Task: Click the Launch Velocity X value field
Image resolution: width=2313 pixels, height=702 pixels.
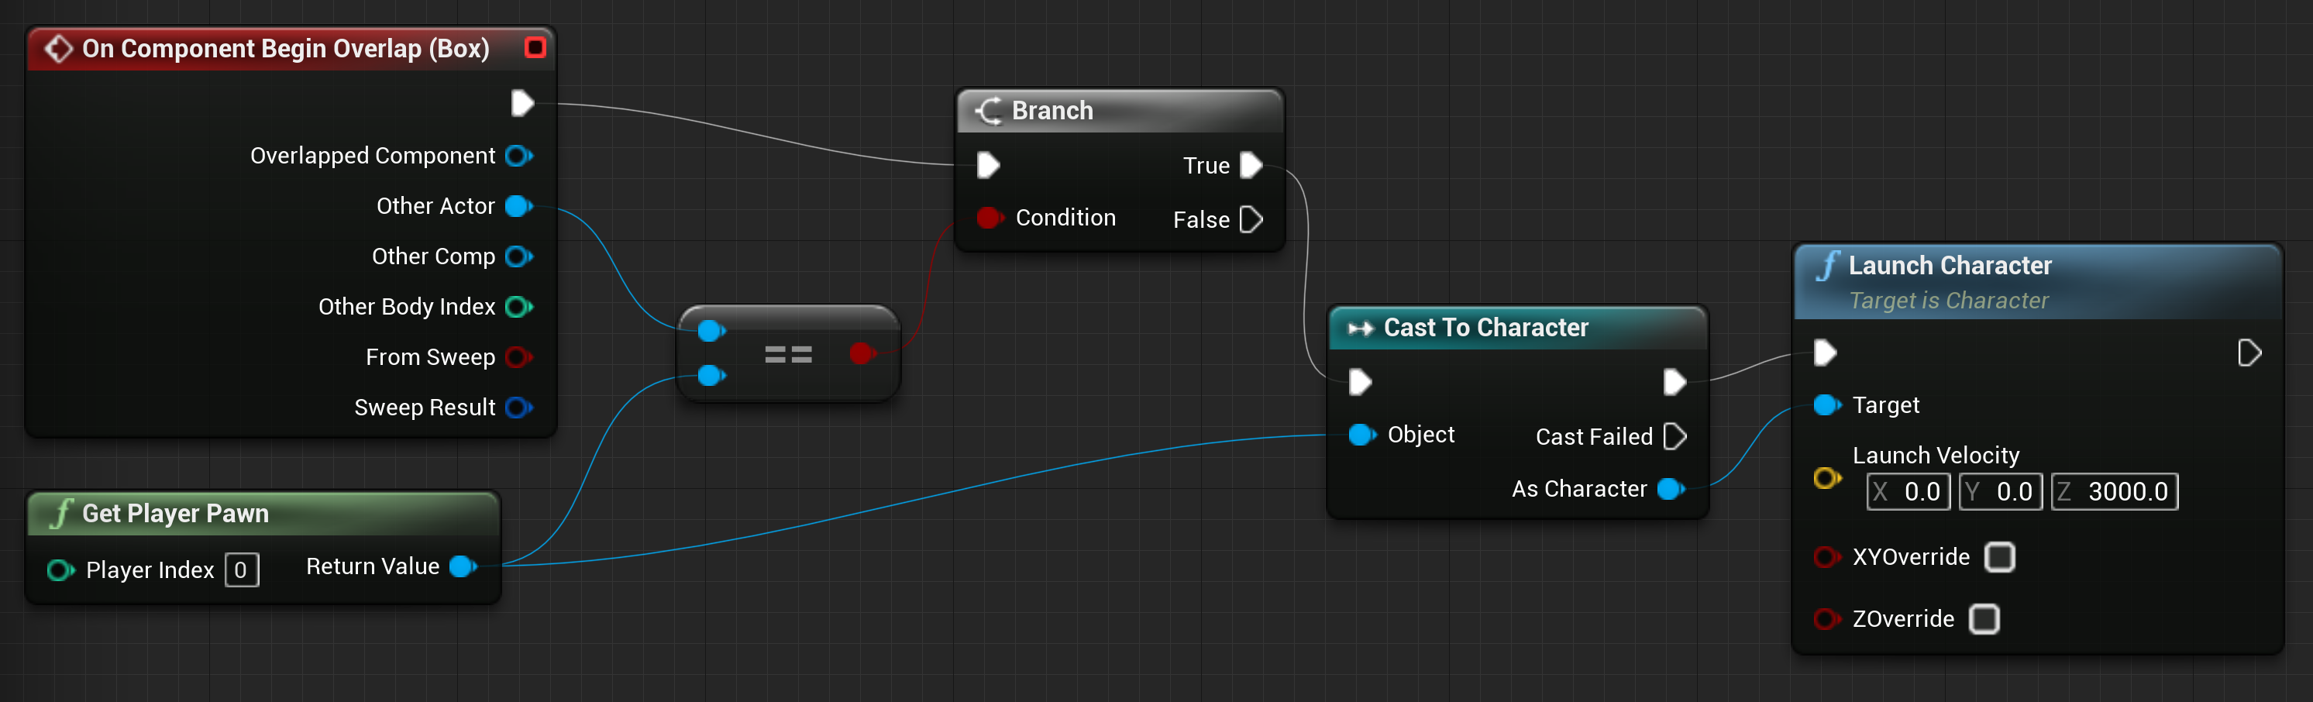Action: [x=1908, y=491]
